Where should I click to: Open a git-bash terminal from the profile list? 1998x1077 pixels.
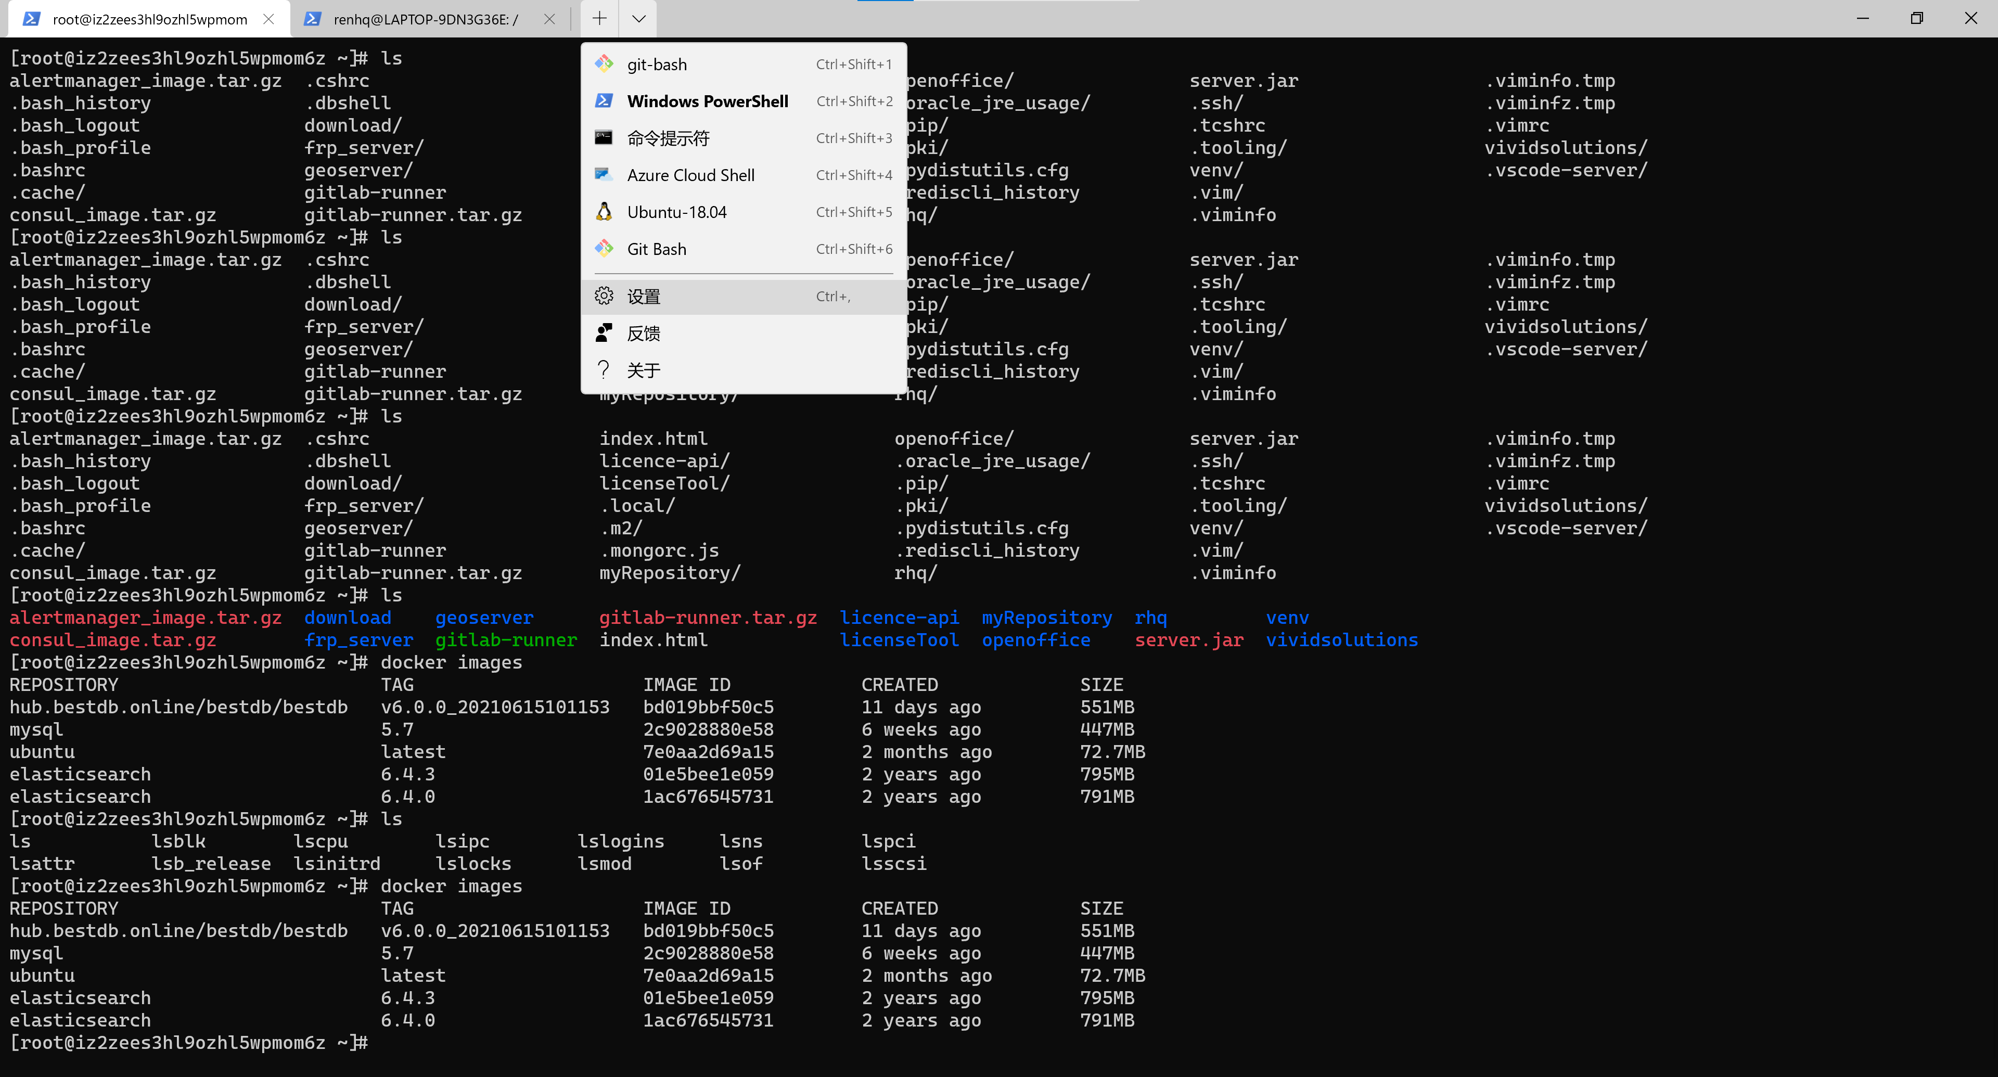pyautogui.click(x=656, y=63)
